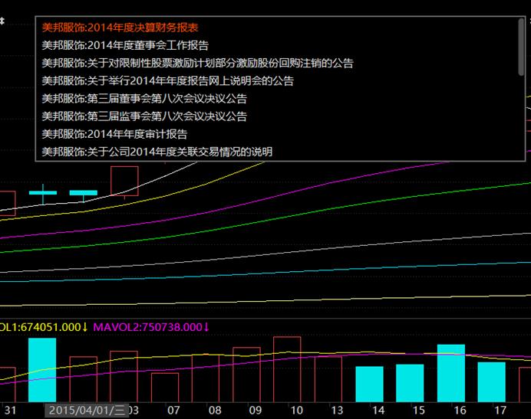
Task: Open the 限制性股票激励计划 回购注销 announcement
Action: [197, 63]
